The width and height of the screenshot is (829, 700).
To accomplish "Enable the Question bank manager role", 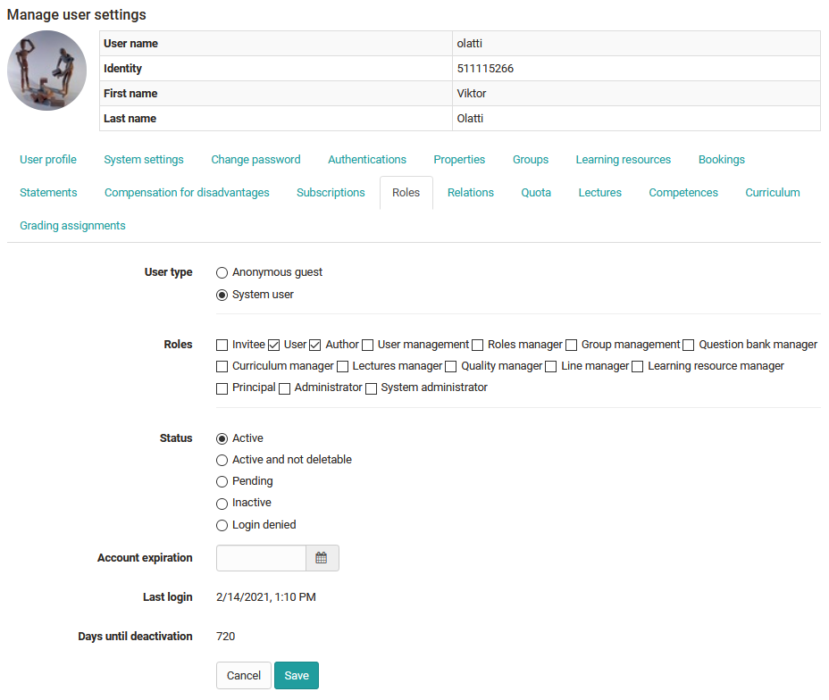I will tap(688, 345).
